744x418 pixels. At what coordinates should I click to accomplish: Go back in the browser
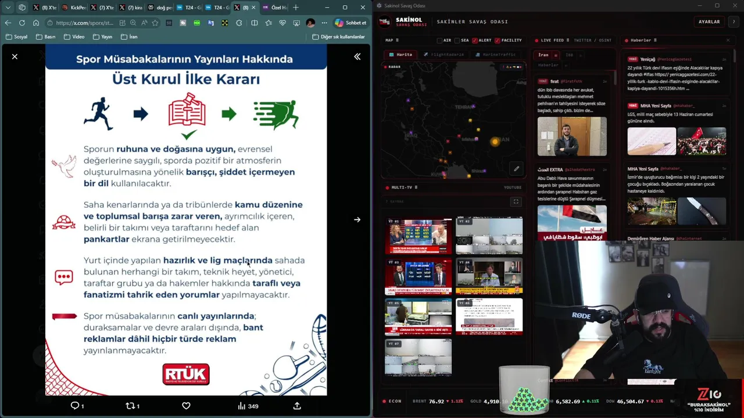click(x=8, y=23)
